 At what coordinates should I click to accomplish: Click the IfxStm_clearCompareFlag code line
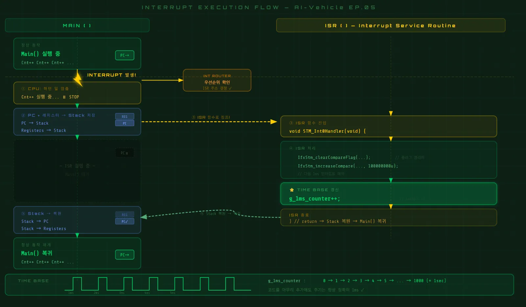(x=334, y=158)
